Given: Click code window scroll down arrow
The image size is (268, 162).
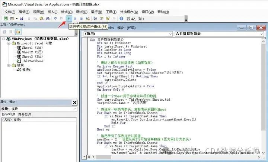Looking at the screenshot, I should click(264, 153).
